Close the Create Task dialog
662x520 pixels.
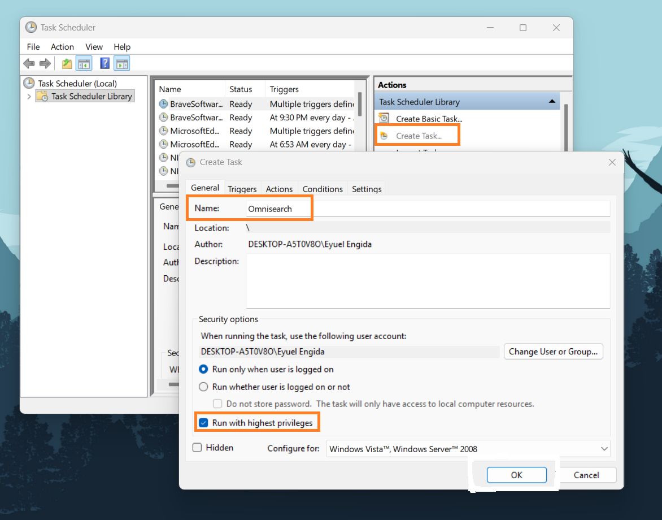[612, 162]
